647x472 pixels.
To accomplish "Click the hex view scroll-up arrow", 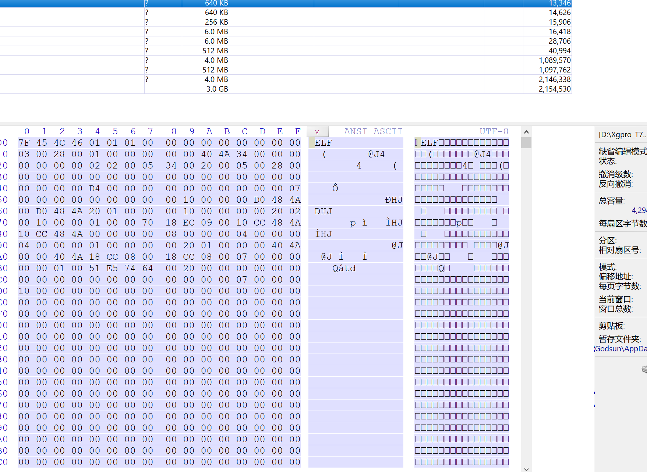I will click(x=526, y=132).
